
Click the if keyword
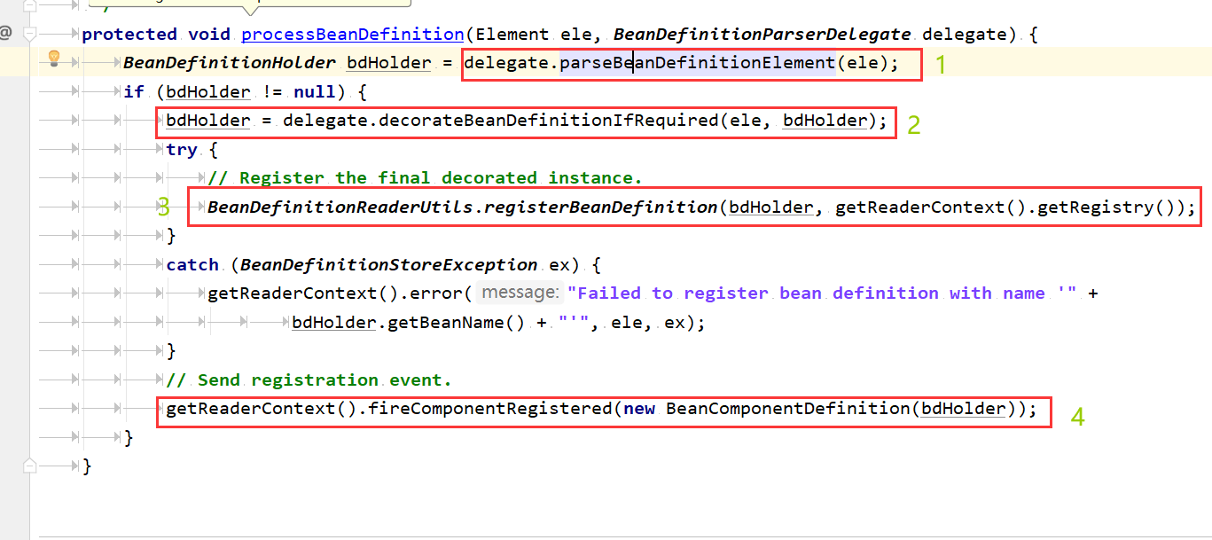click(134, 92)
